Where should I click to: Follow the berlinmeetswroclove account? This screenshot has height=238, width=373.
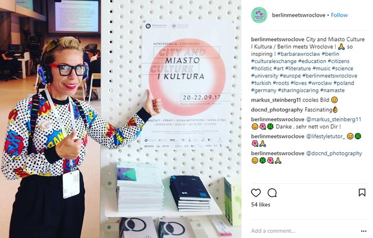coord(339,15)
